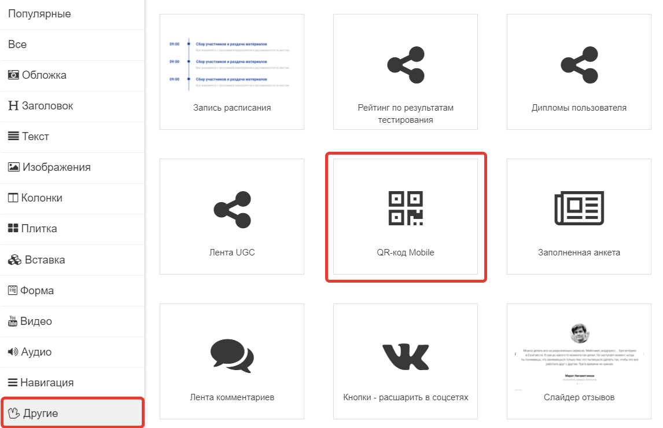Screen dimensions: 663x428
Task: Choose the Слайдер отзывов preview thumbnail
Action: (x=579, y=357)
